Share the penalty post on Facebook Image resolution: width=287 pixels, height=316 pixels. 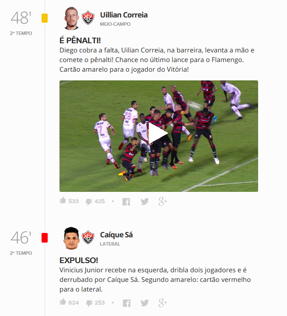click(126, 201)
